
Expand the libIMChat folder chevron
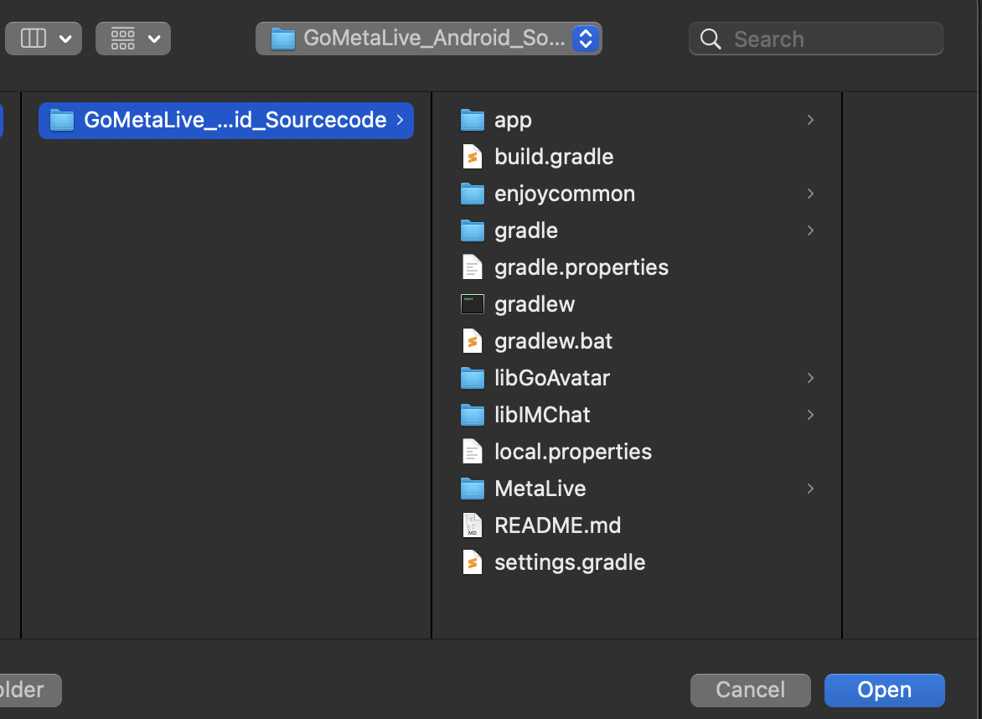point(810,415)
